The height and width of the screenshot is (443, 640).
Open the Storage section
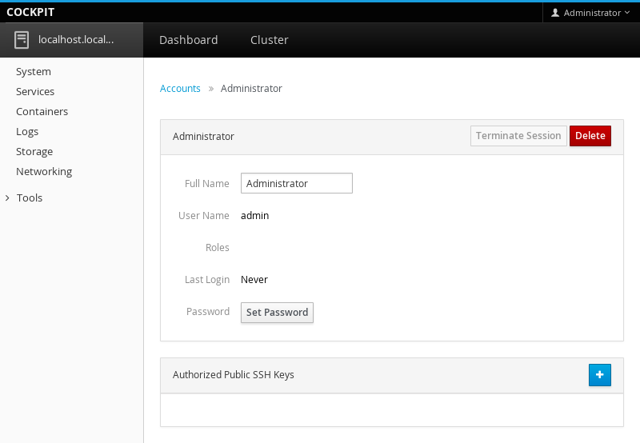(34, 151)
